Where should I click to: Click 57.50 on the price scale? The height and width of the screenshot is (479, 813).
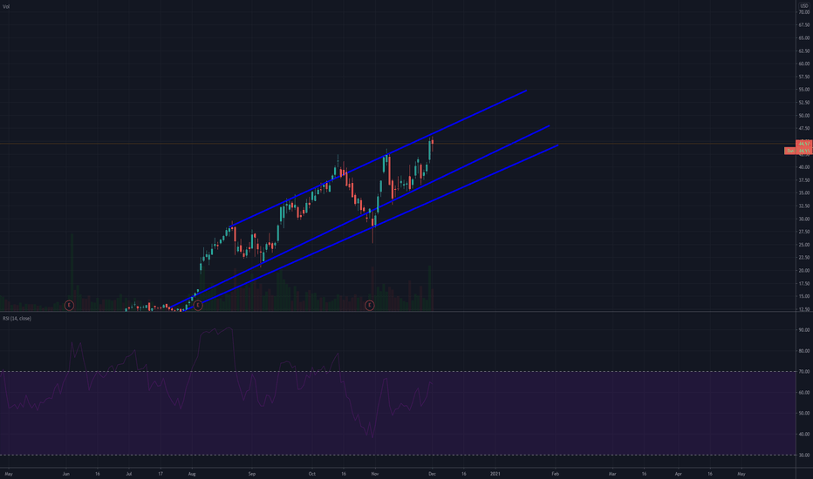[x=804, y=77]
